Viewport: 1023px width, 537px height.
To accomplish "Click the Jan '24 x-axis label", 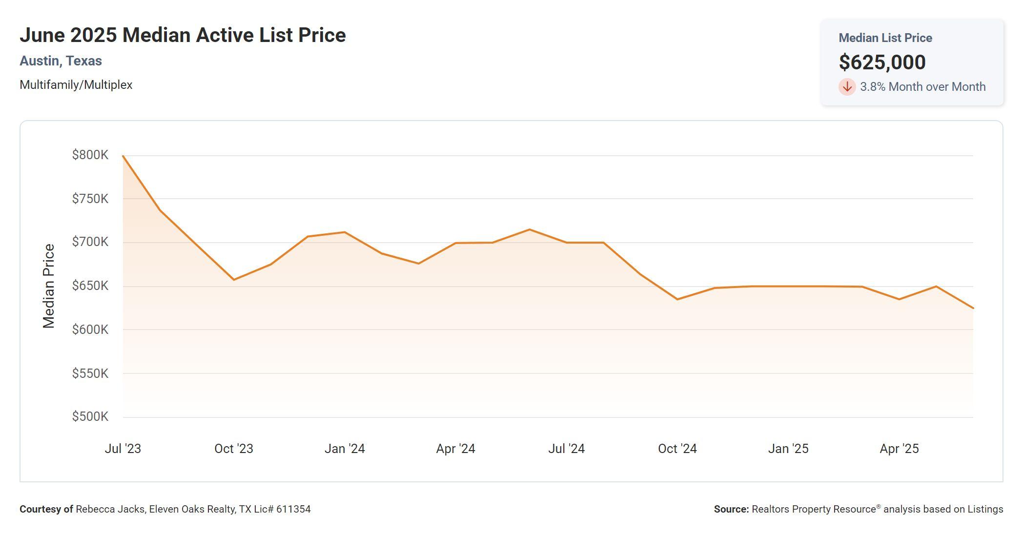I will tap(345, 449).
